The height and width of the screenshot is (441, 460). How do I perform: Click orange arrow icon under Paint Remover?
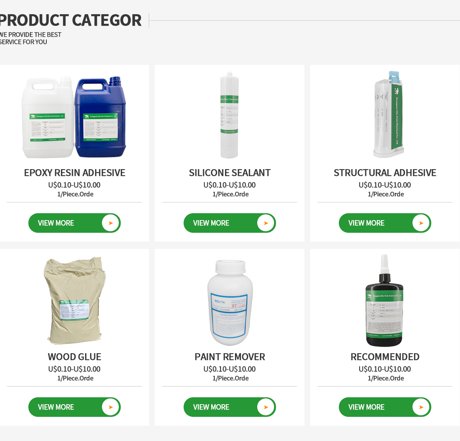coord(266,407)
